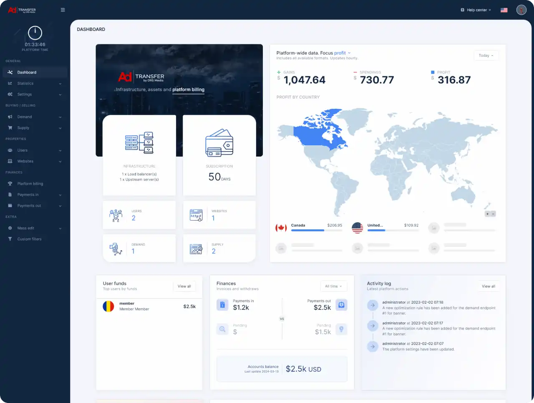Click the Custom filters funnel icon

10,239
